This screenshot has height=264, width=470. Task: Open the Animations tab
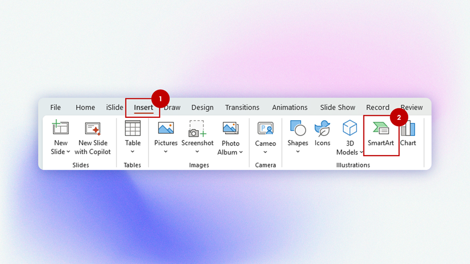[x=289, y=107]
